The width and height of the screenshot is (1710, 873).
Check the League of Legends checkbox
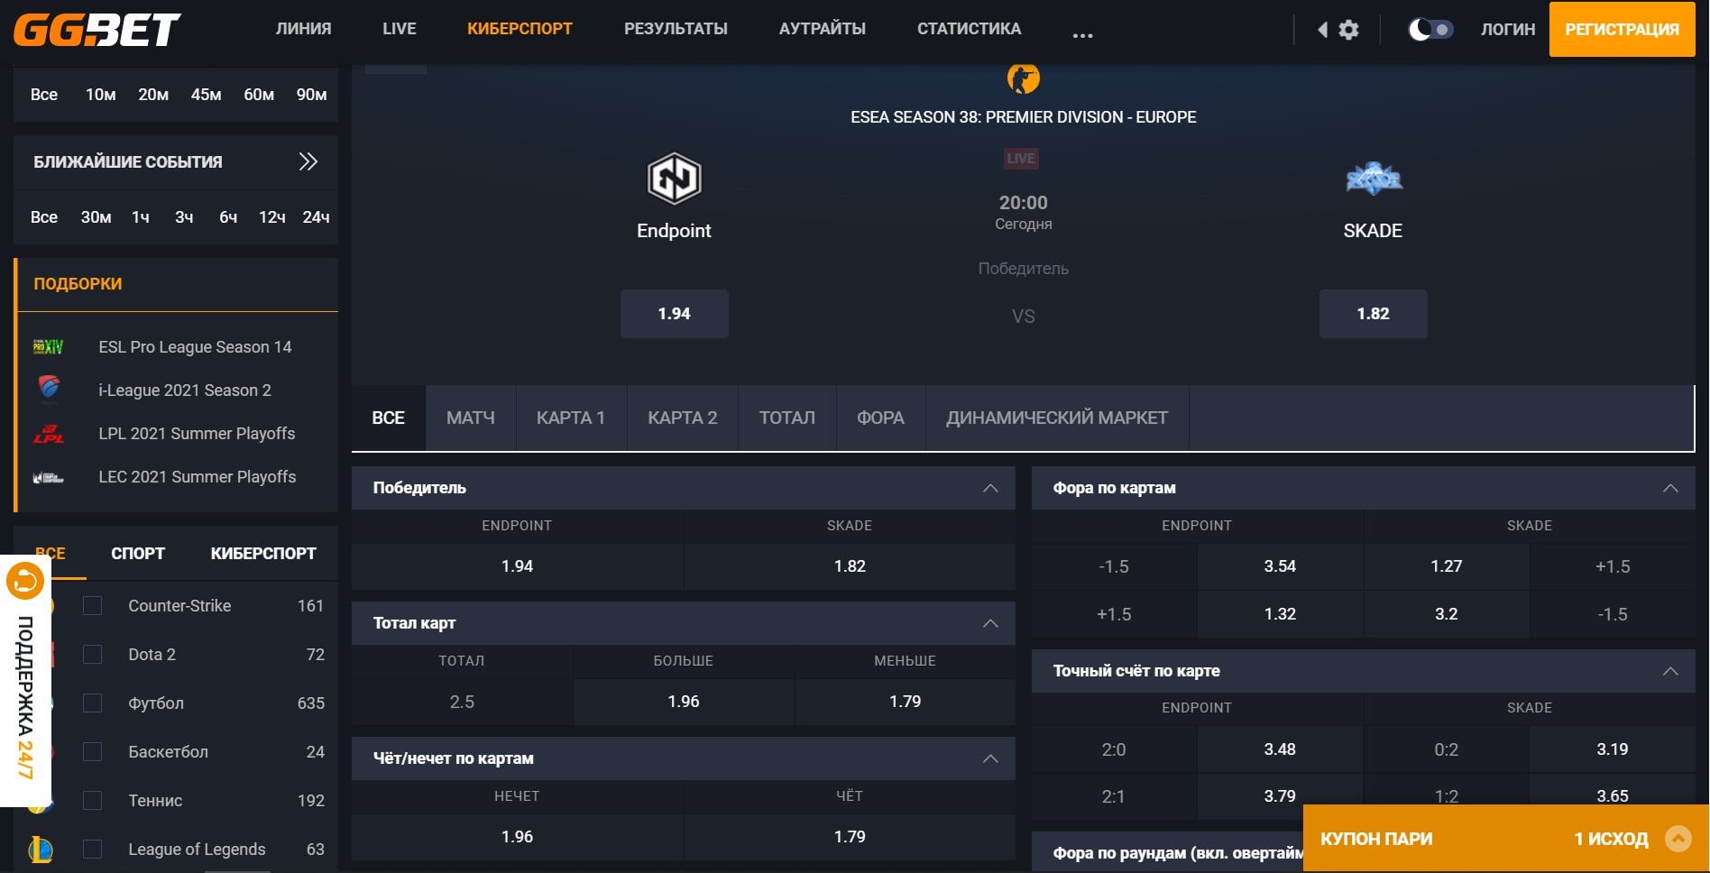click(92, 850)
